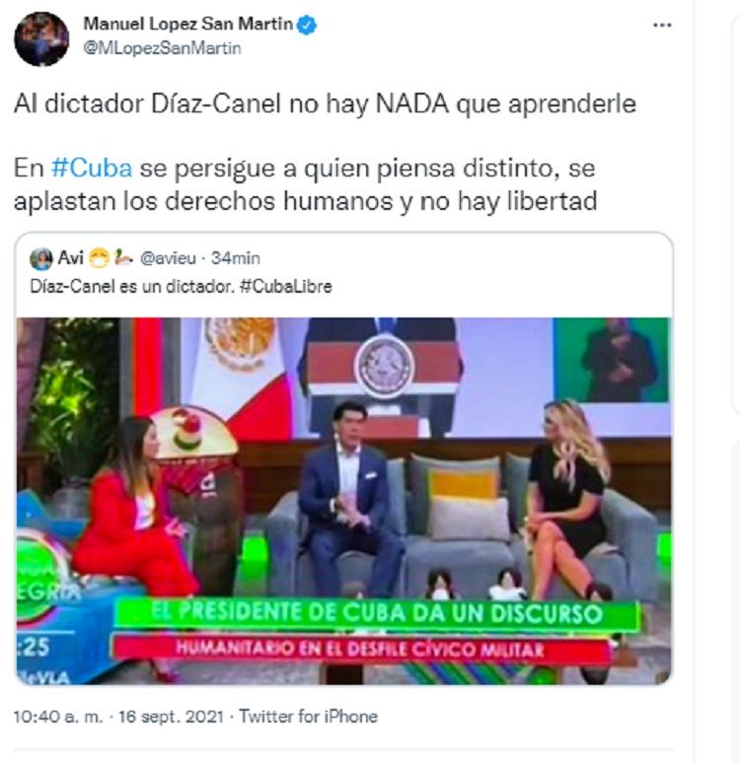
Task: Open the Twitter for iPhone source link
Action: pos(308,717)
